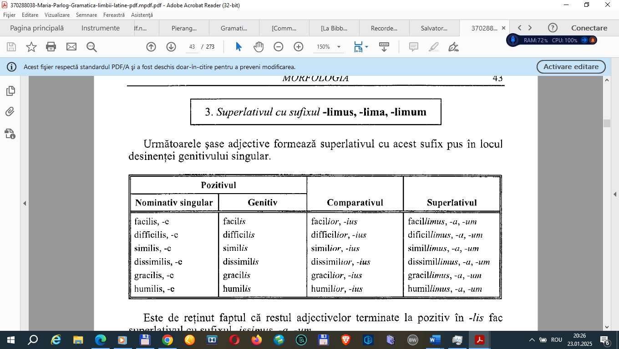
Task: Expand the left navigation pane
Action: (x=25, y=204)
